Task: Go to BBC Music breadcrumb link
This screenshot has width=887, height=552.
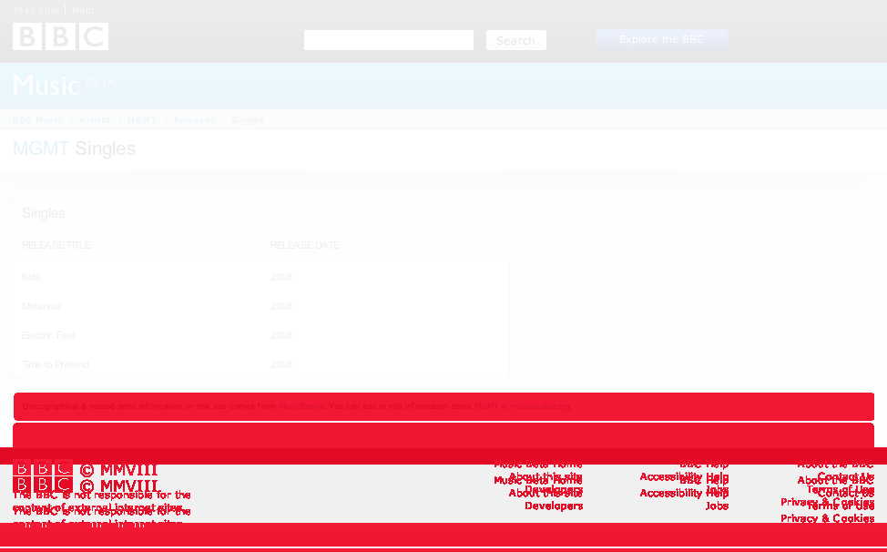Action: tap(37, 120)
